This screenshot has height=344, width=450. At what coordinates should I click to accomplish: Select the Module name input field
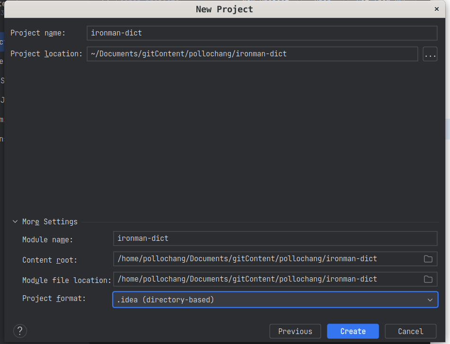coord(275,238)
